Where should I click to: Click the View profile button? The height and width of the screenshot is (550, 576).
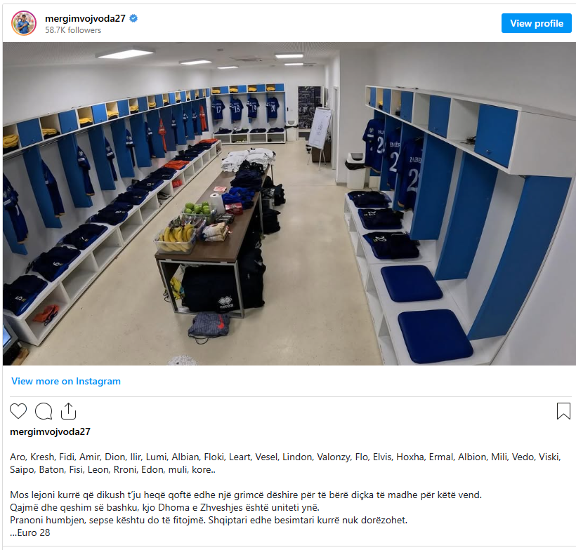tap(537, 23)
